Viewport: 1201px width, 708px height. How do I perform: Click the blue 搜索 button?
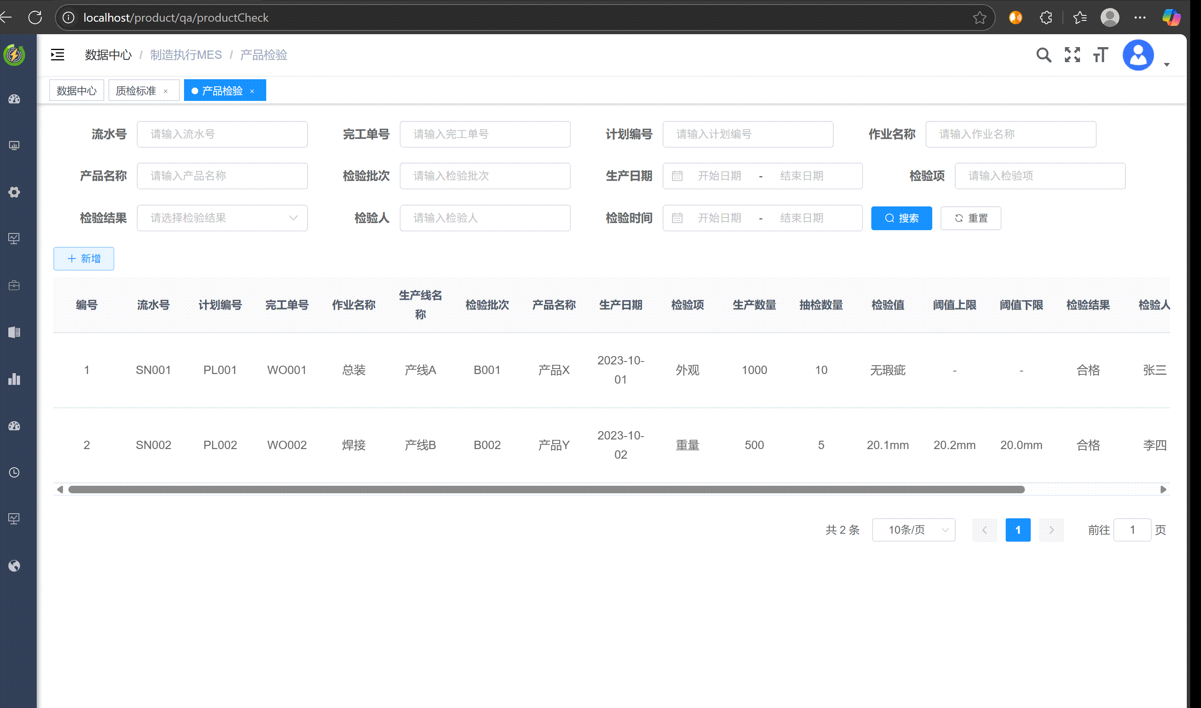click(x=901, y=218)
